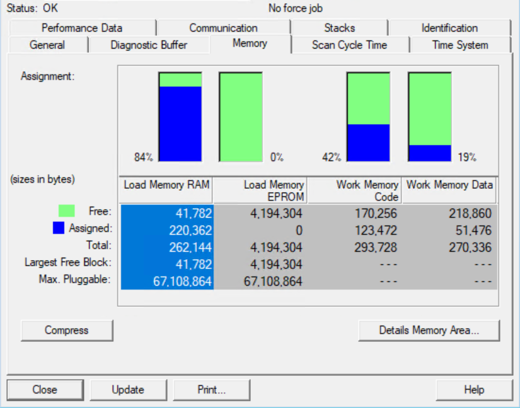The width and height of the screenshot is (520, 408).
Task: Close the module information dialog
Action: coord(45,390)
